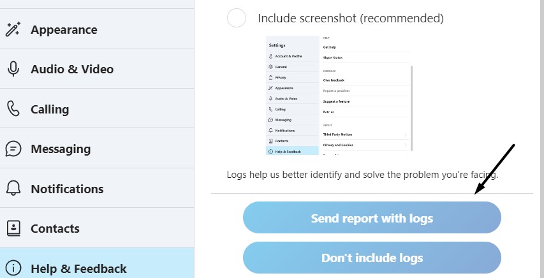Enable the Include screenshot circle checkbox
544x278 pixels.
(237, 18)
